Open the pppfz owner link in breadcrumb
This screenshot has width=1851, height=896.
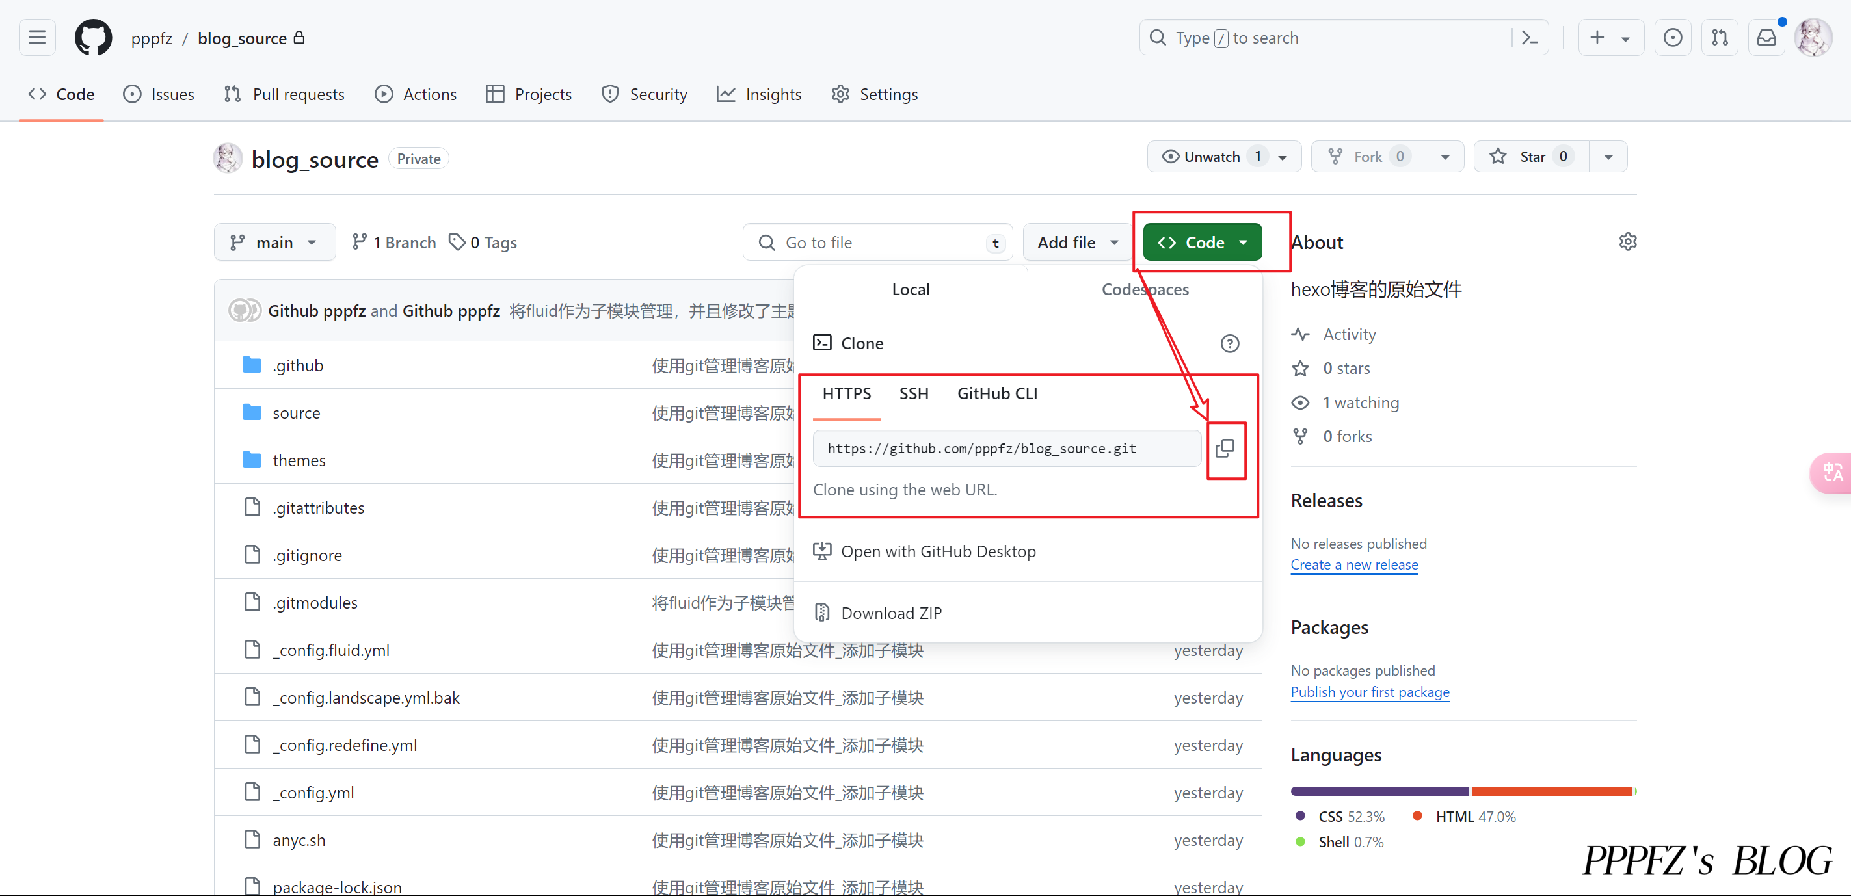[x=152, y=38]
